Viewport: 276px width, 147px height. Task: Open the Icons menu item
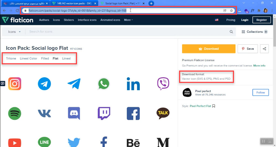pyautogui.click(x=56, y=20)
